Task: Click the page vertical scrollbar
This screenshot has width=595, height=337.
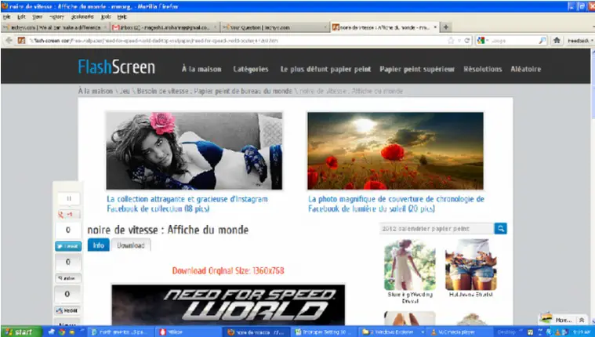Action: click(593, 186)
